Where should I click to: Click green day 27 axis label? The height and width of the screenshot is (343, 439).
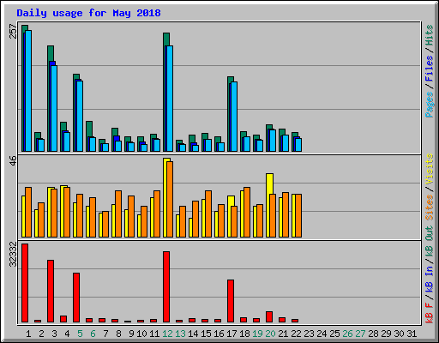pyautogui.click(x=360, y=334)
